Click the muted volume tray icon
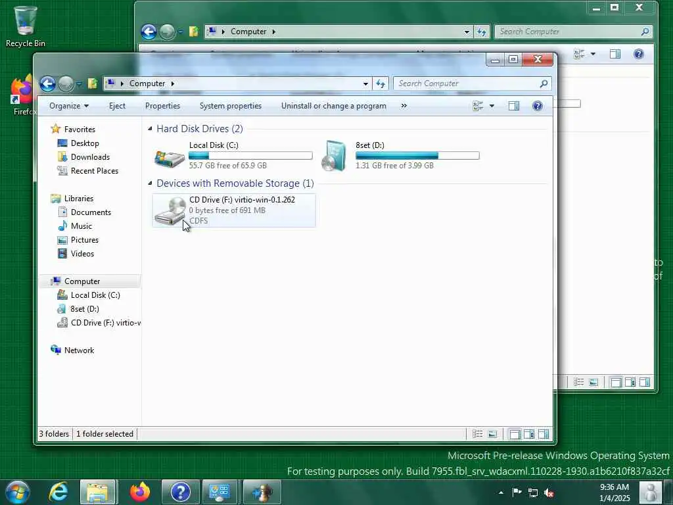The image size is (673, 505). (x=549, y=493)
